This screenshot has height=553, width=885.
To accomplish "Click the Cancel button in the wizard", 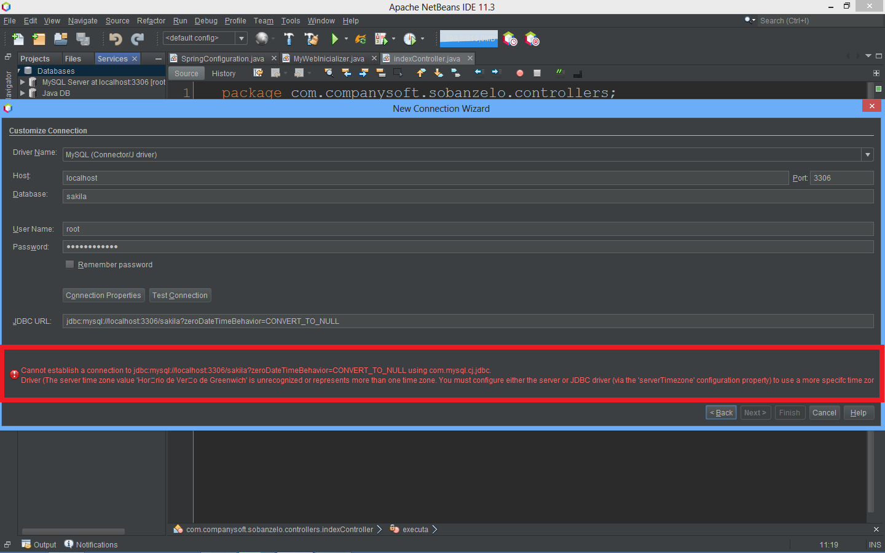I will pos(824,412).
